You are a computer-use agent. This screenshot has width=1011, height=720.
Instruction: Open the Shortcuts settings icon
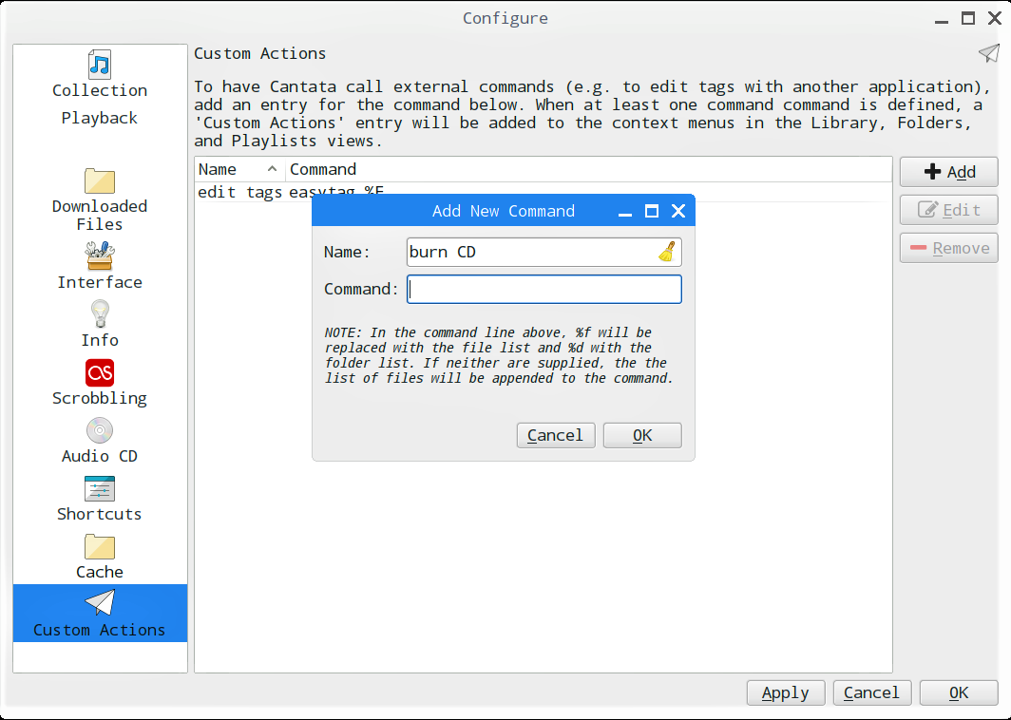(x=99, y=488)
